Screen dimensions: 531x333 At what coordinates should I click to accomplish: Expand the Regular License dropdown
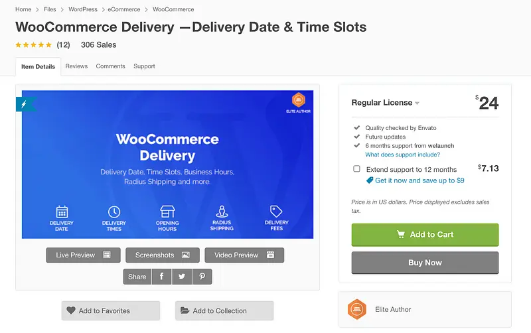click(x=417, y=103)
